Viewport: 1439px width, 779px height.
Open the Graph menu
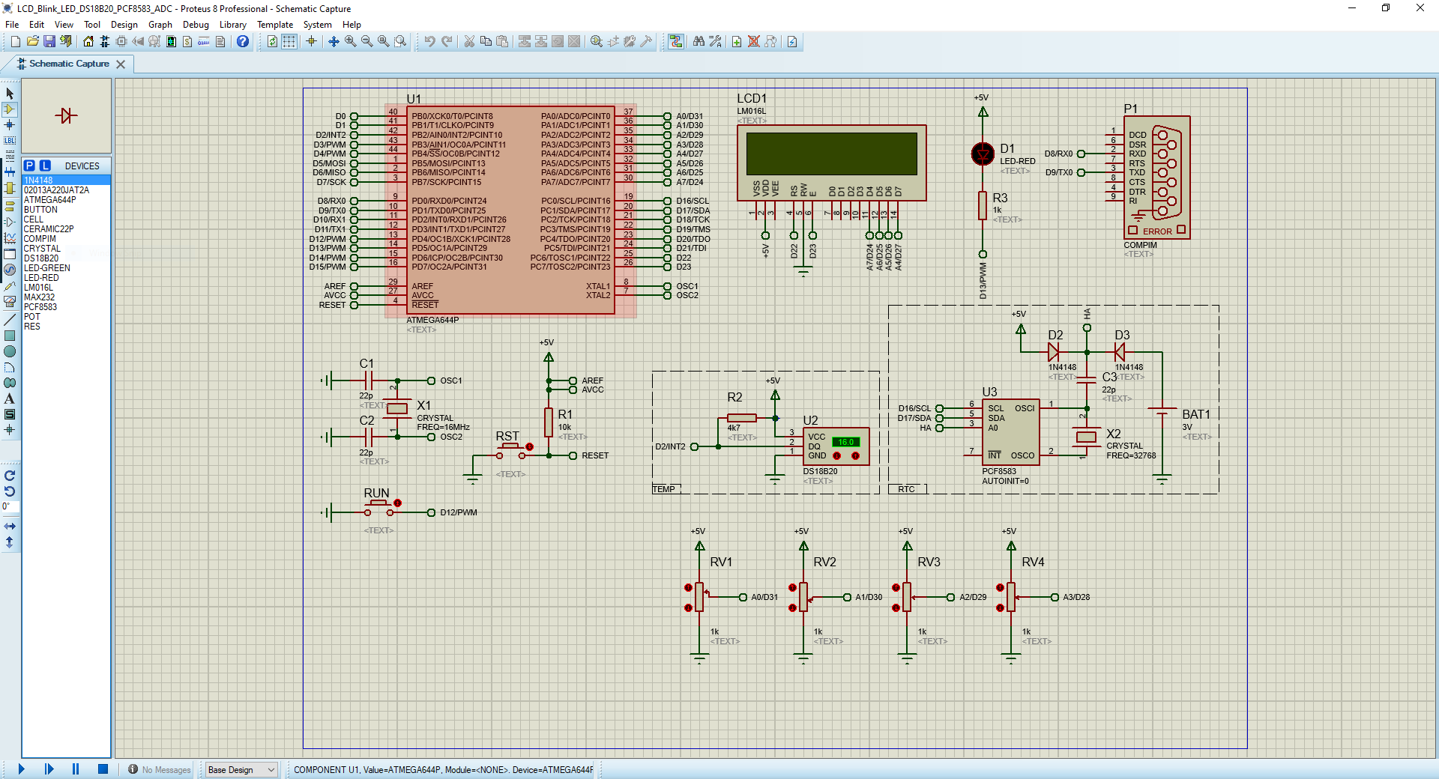point(160,25)
